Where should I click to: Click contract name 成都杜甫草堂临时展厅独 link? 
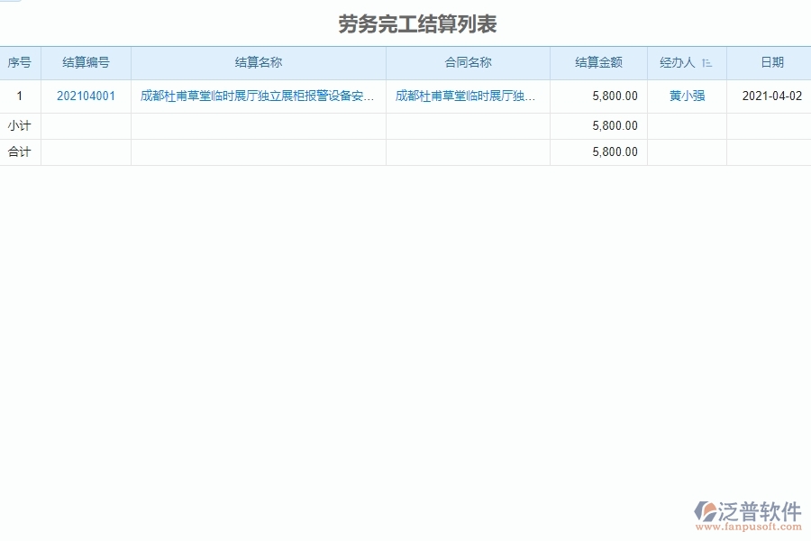[x=468, y=95]
